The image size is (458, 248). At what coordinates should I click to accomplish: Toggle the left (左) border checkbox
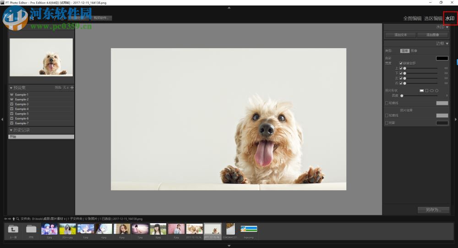click(x=401, y=78)
